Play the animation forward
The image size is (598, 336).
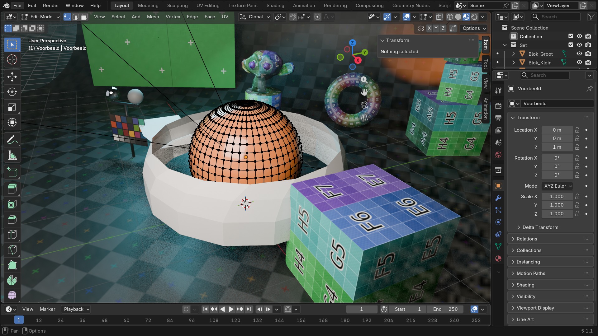click(x=231, y=309)
